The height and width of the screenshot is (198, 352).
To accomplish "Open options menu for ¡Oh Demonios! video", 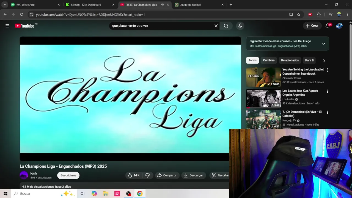I will 327,112.
